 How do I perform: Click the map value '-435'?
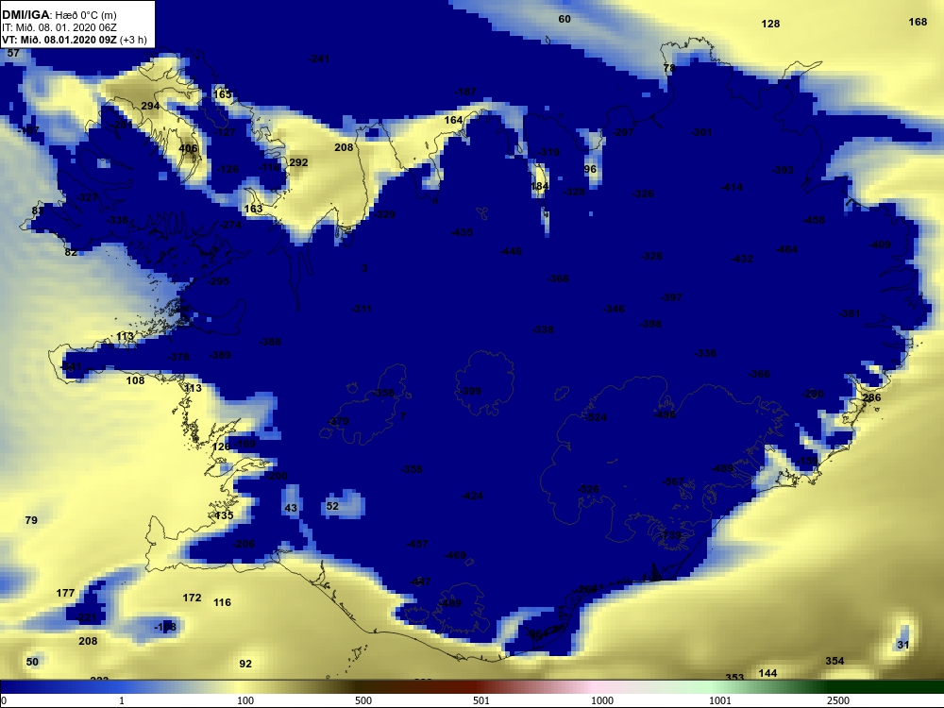[x=462, y=232]
